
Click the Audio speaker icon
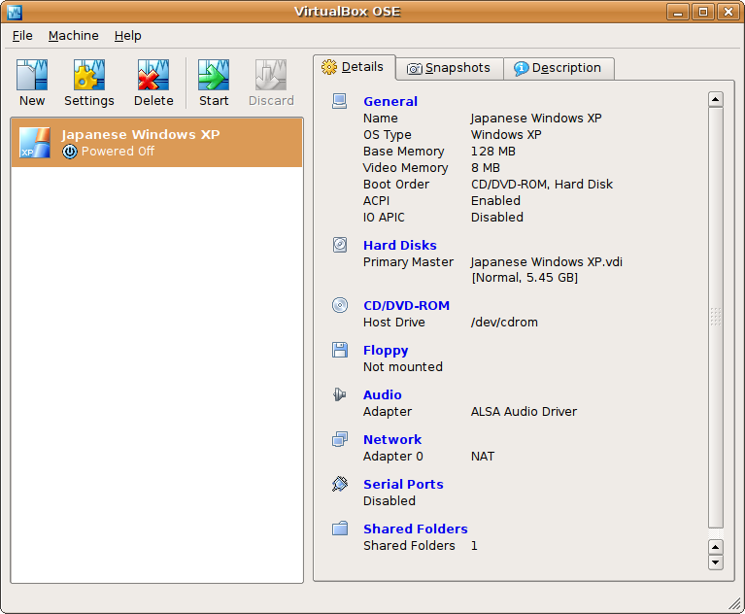point(340,394)
